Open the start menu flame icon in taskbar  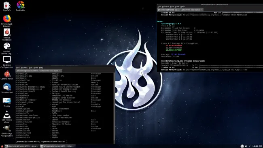(2, 146)
